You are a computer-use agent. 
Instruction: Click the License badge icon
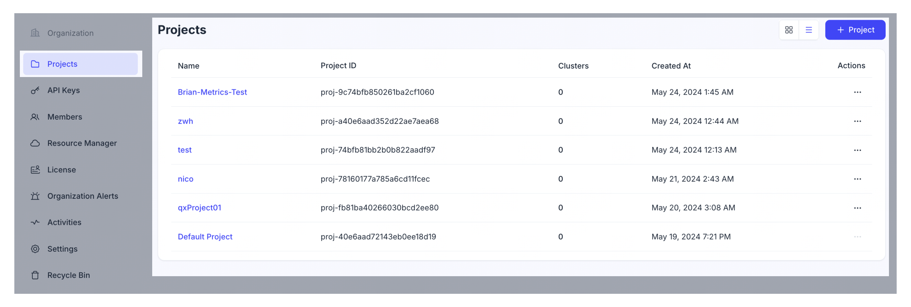click(x=35, y=170)
